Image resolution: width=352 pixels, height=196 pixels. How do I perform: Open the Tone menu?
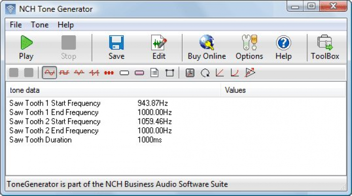point(39,25)
